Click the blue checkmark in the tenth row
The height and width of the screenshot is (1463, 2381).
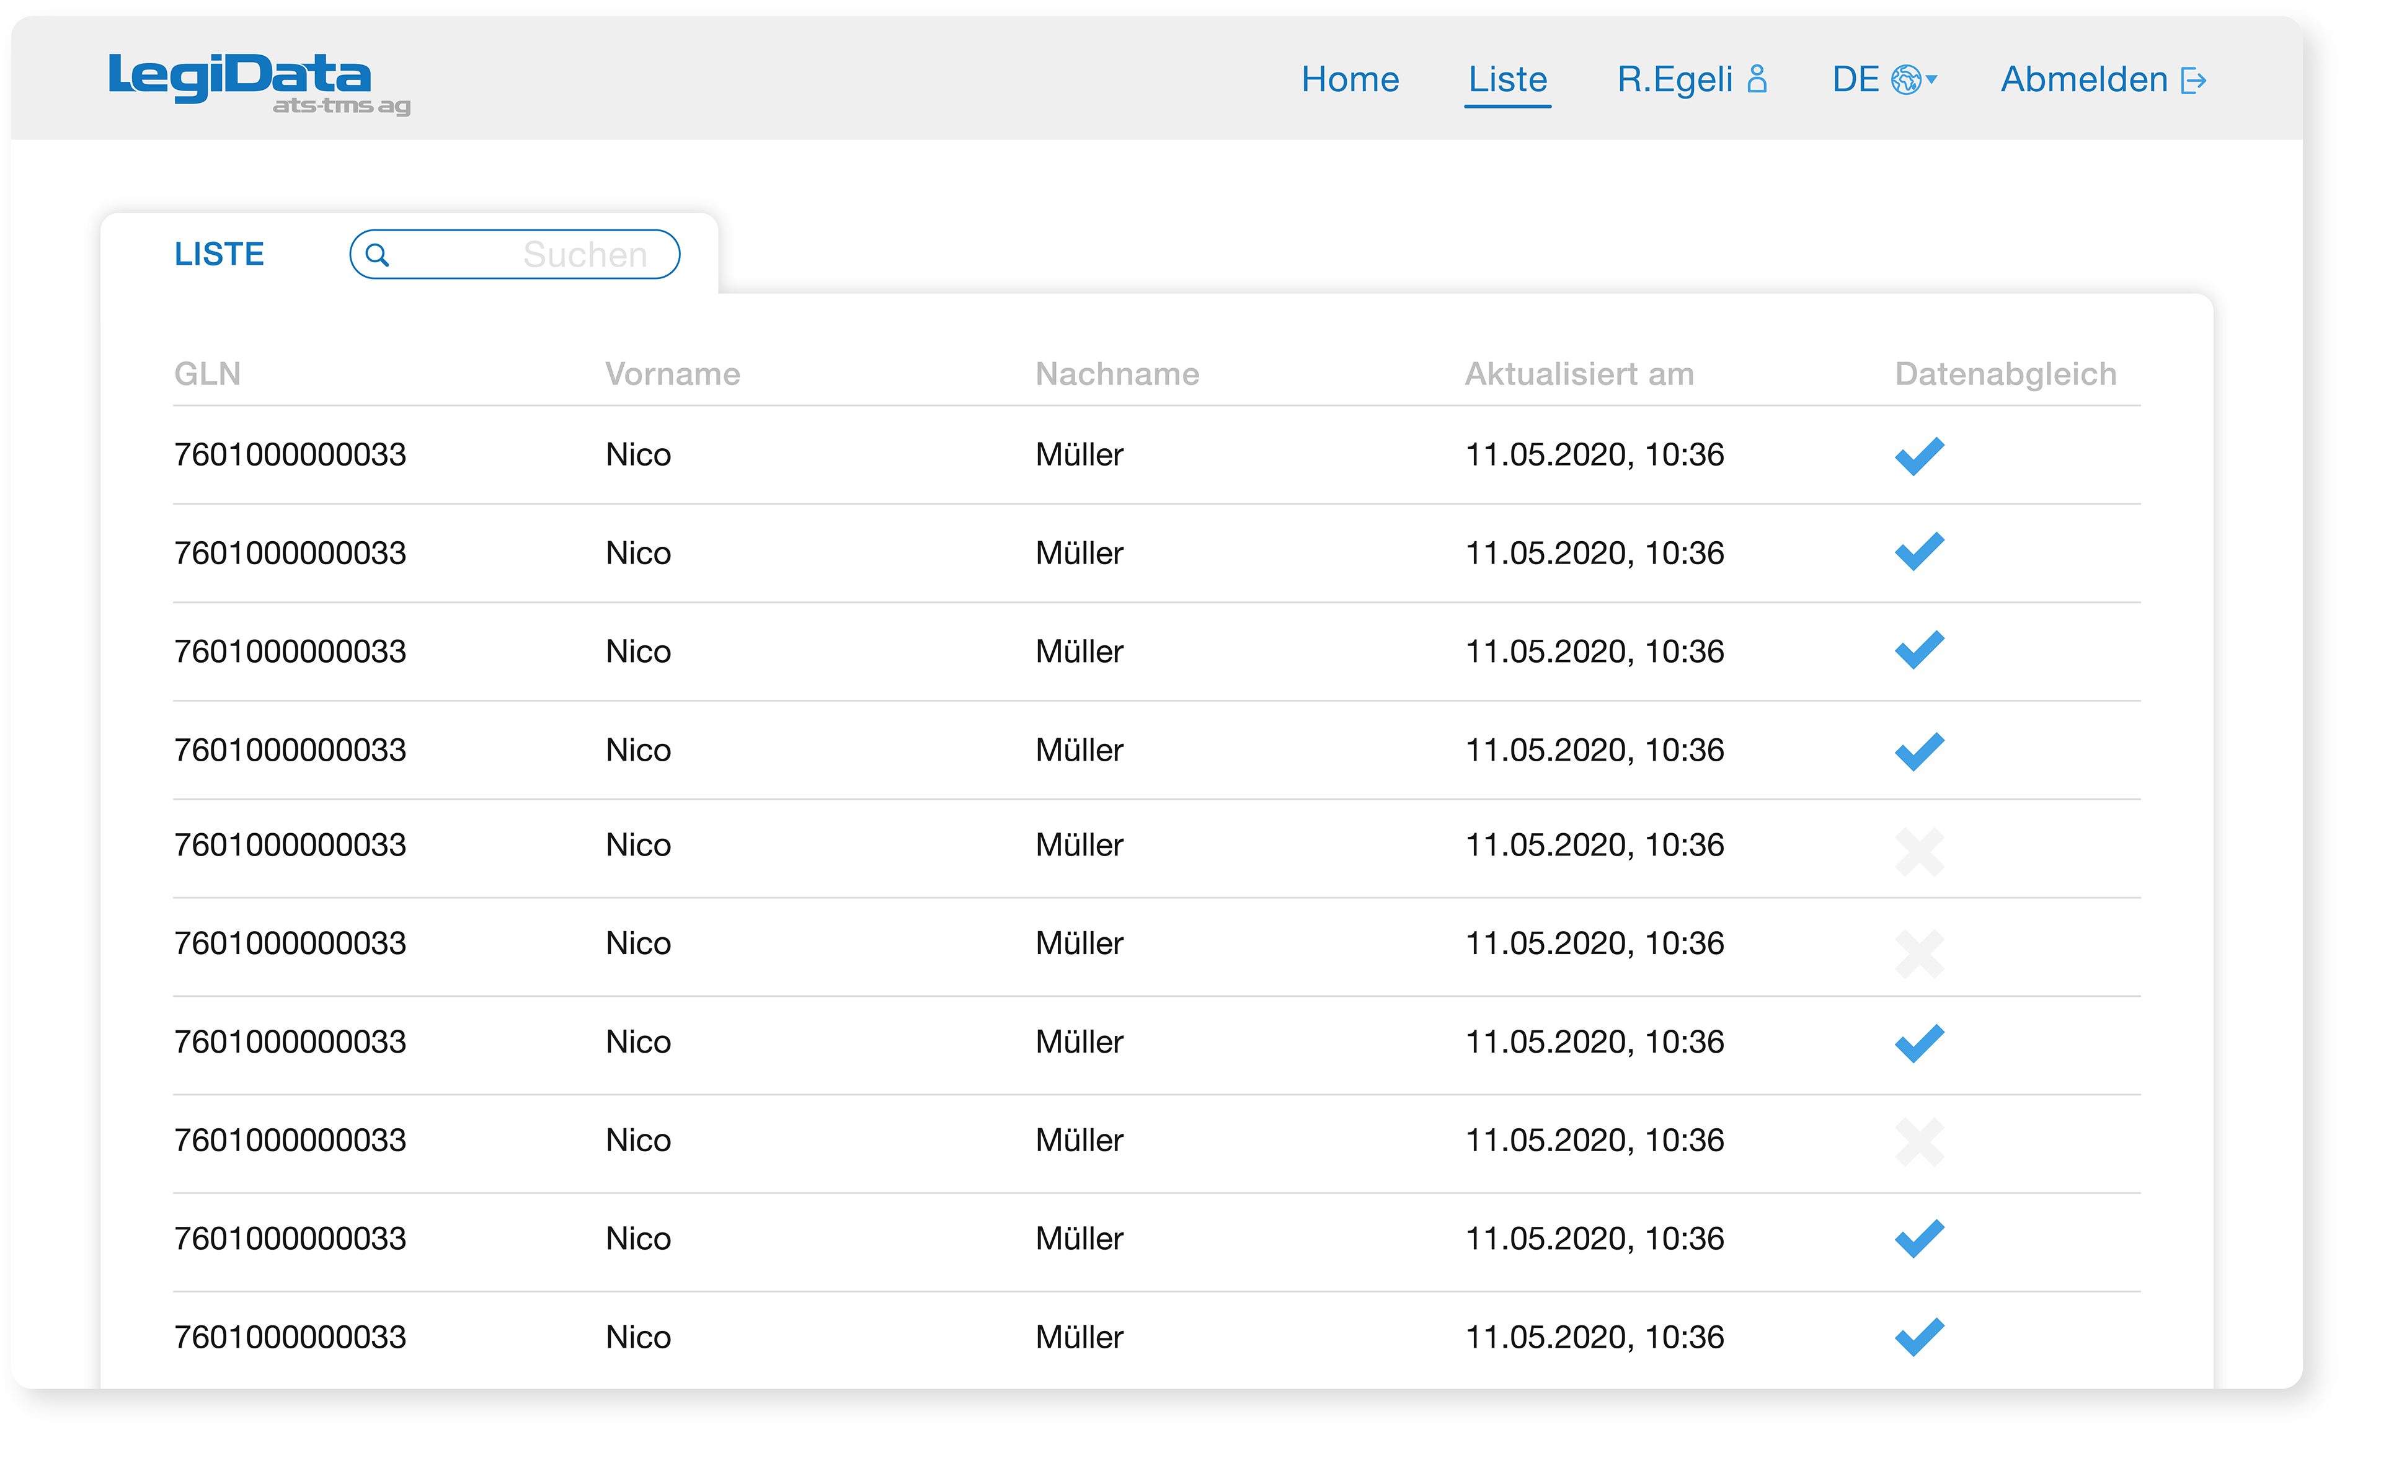tap(1920, 1337)
